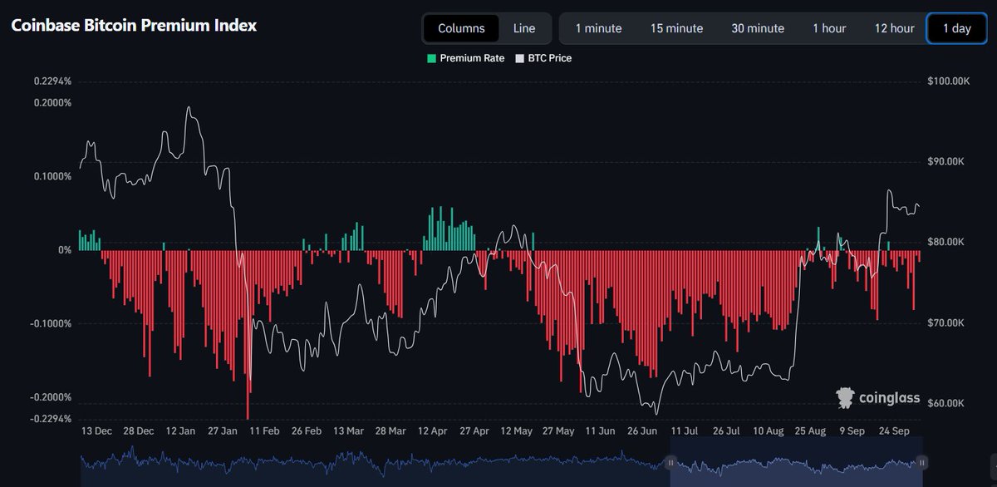Click the 0.2294% axis value
Image resolution: width=997 pixels, height=487 pixels.
point(53,81)
